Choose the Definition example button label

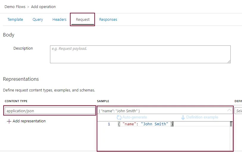pyautogui.click(x=202, y=117)
